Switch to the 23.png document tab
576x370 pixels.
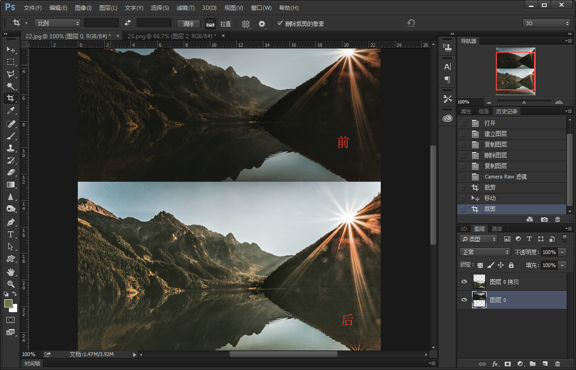coord(171,36)
